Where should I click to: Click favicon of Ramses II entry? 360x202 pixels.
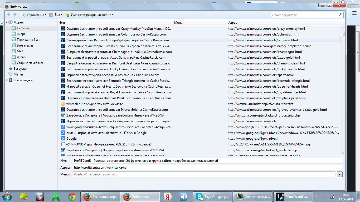[x=63, y=40]
